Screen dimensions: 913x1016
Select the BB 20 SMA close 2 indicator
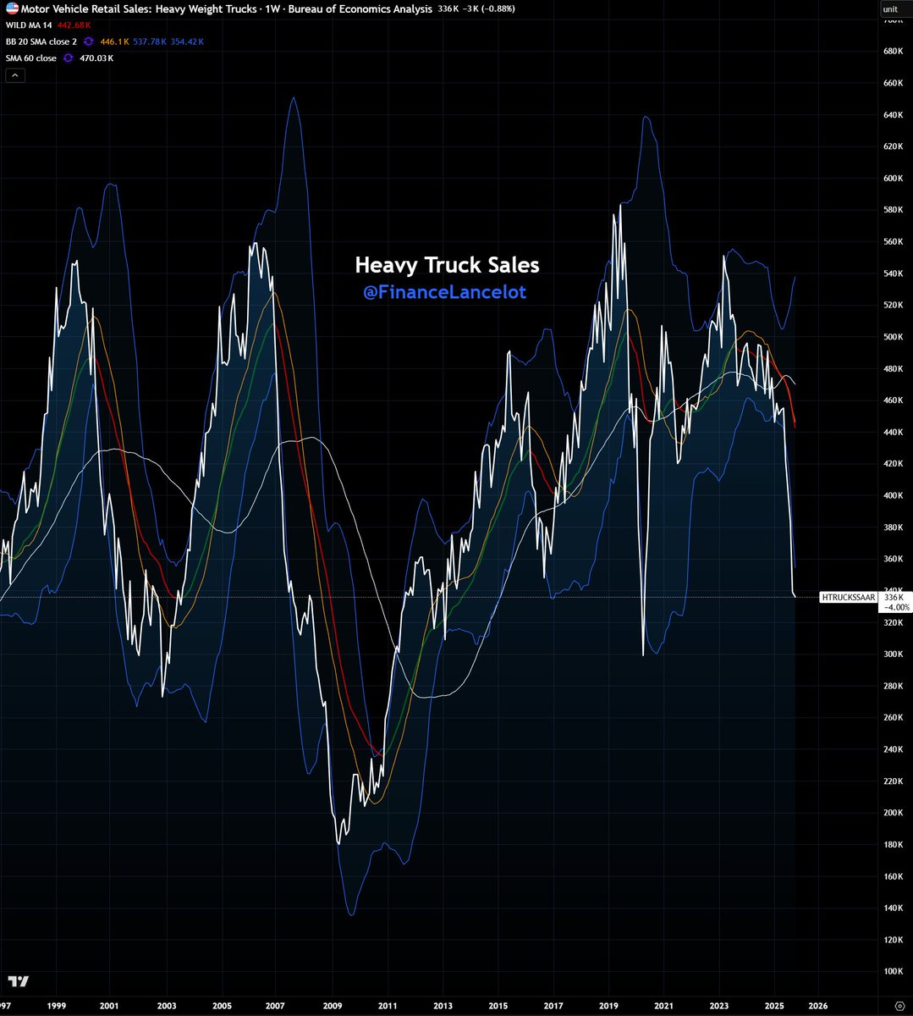41,41
